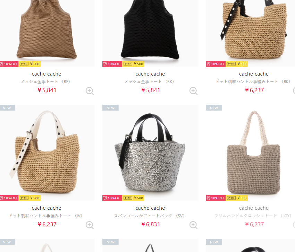Click product name スパンコールかごトートバッグ (SV)
295x252 pixels.
coord(149,216)
